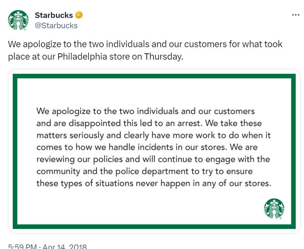
Task: Click the image's first statement line
Action: pos(145,111)
